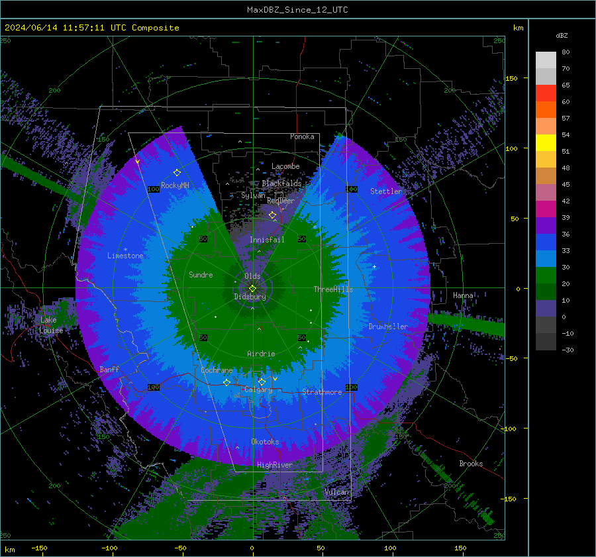Click the yellow Y marker northeast of the Calgary label
This screenshot has width=596, height=557.
click(275, 379)
